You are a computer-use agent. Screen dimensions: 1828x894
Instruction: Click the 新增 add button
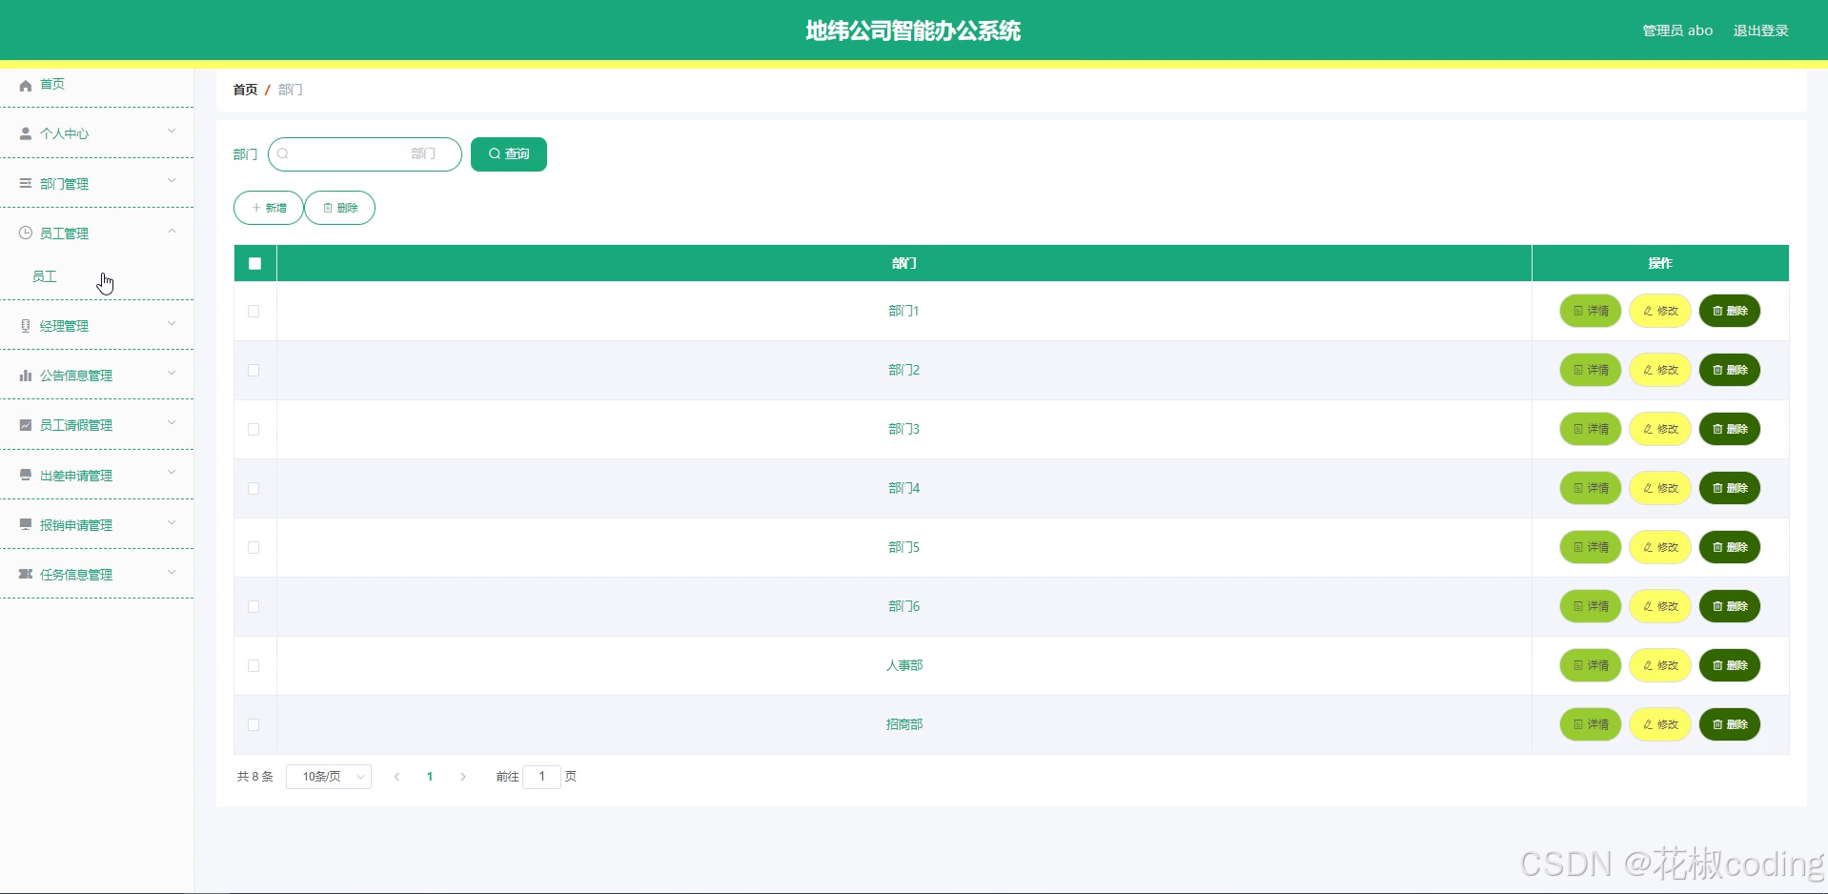point(269,208)
